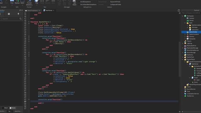
Task: Expand the SpawnLocation node
Action: click(185, 34)
